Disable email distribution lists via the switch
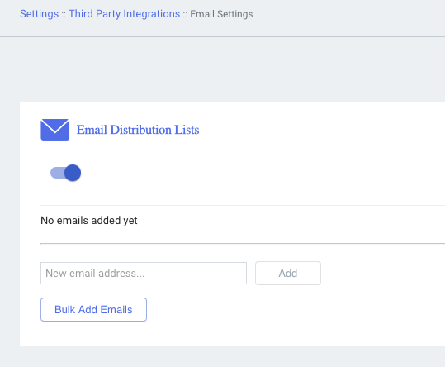The height and width of the screenshot is (367, 445). (65, 173)
